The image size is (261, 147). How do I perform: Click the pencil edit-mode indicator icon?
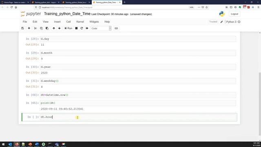[221, 22]
